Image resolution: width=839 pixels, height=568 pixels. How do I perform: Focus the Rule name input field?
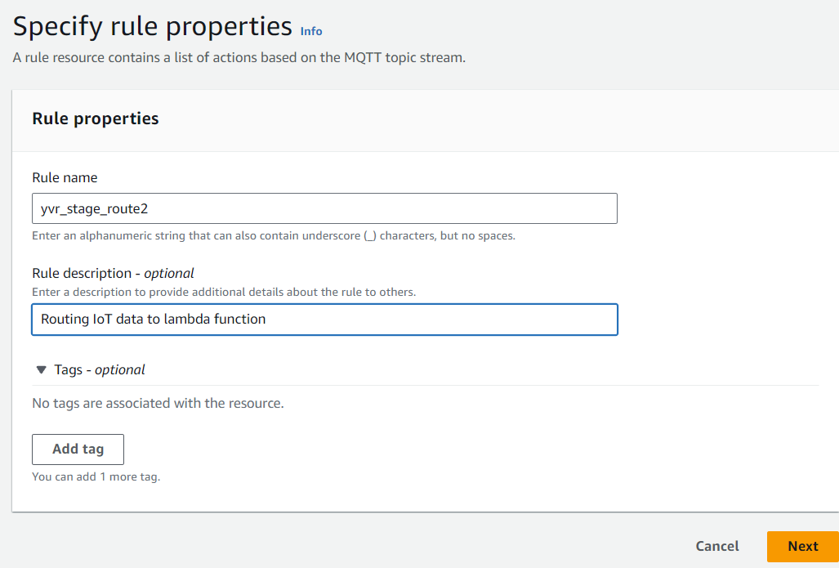(x=324, y=208)
